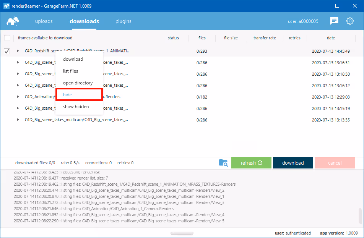Click the bottom panel resize handle

coord(182,233)
